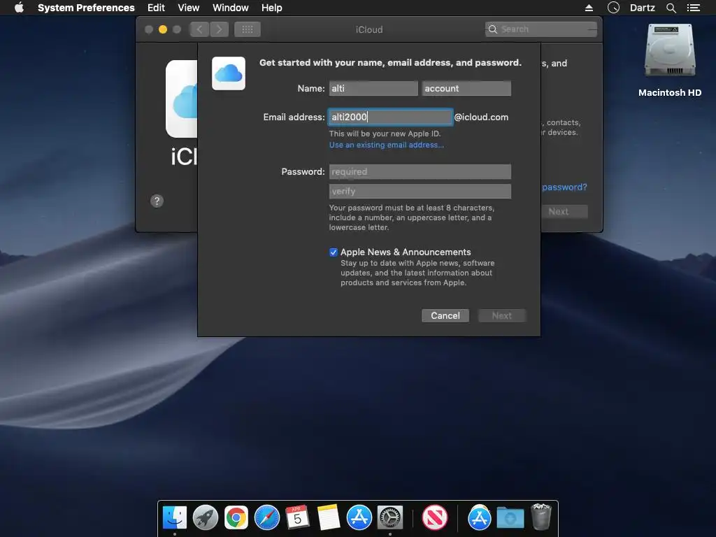Open Safari from the Dock
This screenshot has height=537, width=716.
tap(266, 518)
